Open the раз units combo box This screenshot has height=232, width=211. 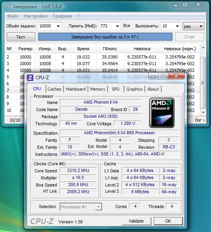[x=193, y=26]
